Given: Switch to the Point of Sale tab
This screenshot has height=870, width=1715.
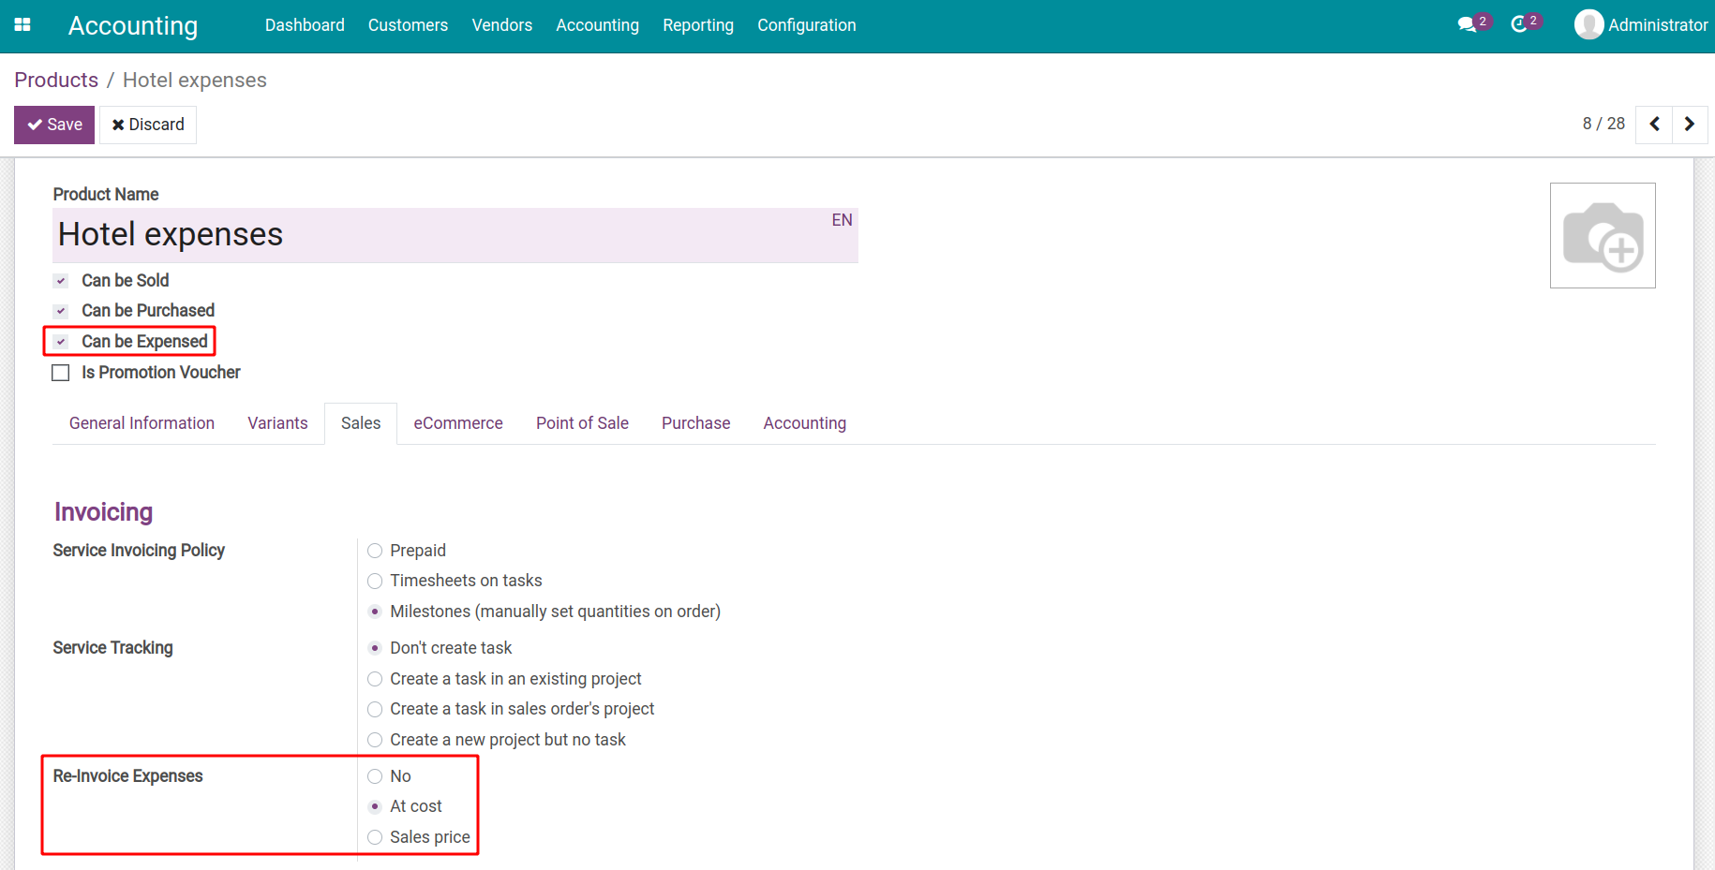Looking at the screenshot, I should (582, 423).
